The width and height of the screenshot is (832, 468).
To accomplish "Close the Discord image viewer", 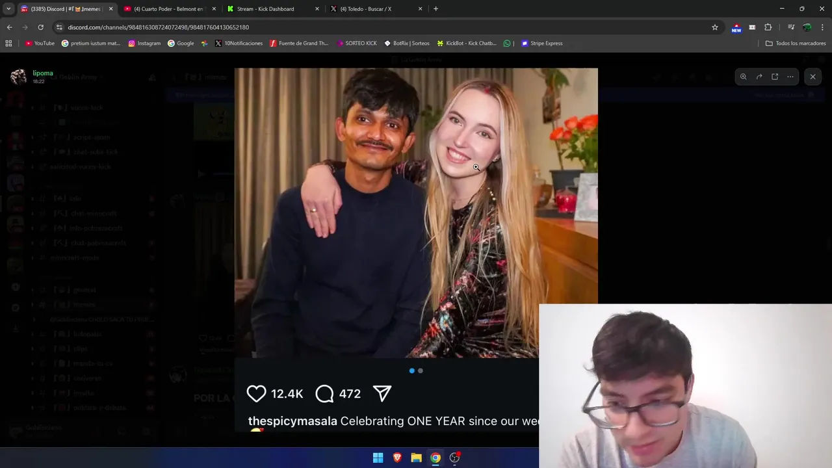I will tap(812, 77).
